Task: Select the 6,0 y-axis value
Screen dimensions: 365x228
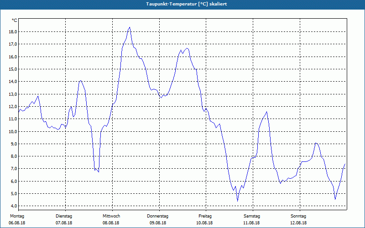Action: 14,181
